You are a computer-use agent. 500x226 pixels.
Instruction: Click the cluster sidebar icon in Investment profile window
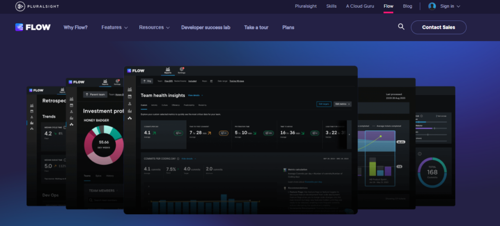tap(71, 124)
